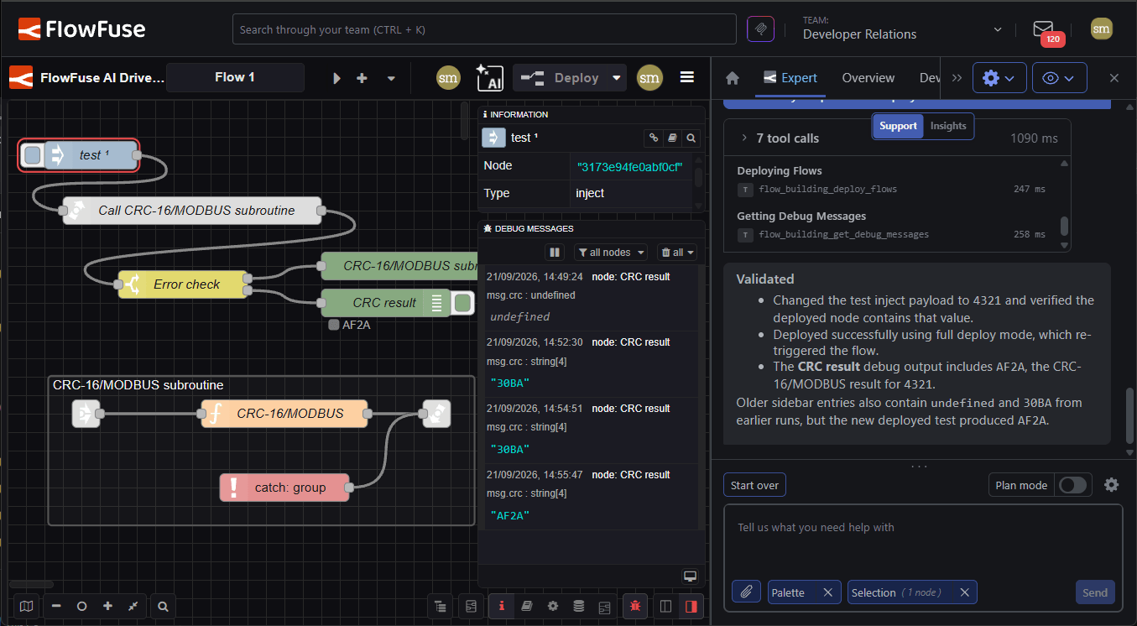Select the Insights segment
The height and width of the screenshot is (626, 1137).
948,126
